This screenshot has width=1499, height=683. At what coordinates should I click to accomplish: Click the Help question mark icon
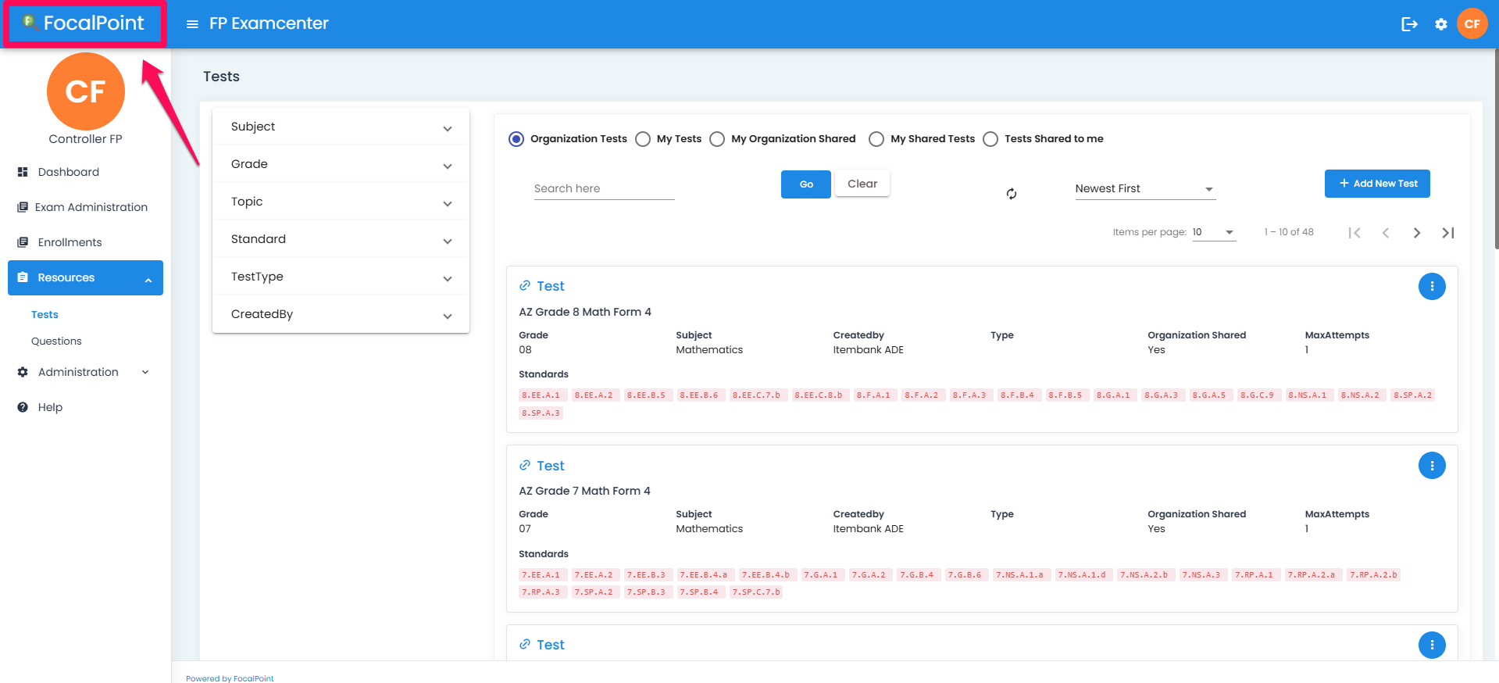point(23,407)
